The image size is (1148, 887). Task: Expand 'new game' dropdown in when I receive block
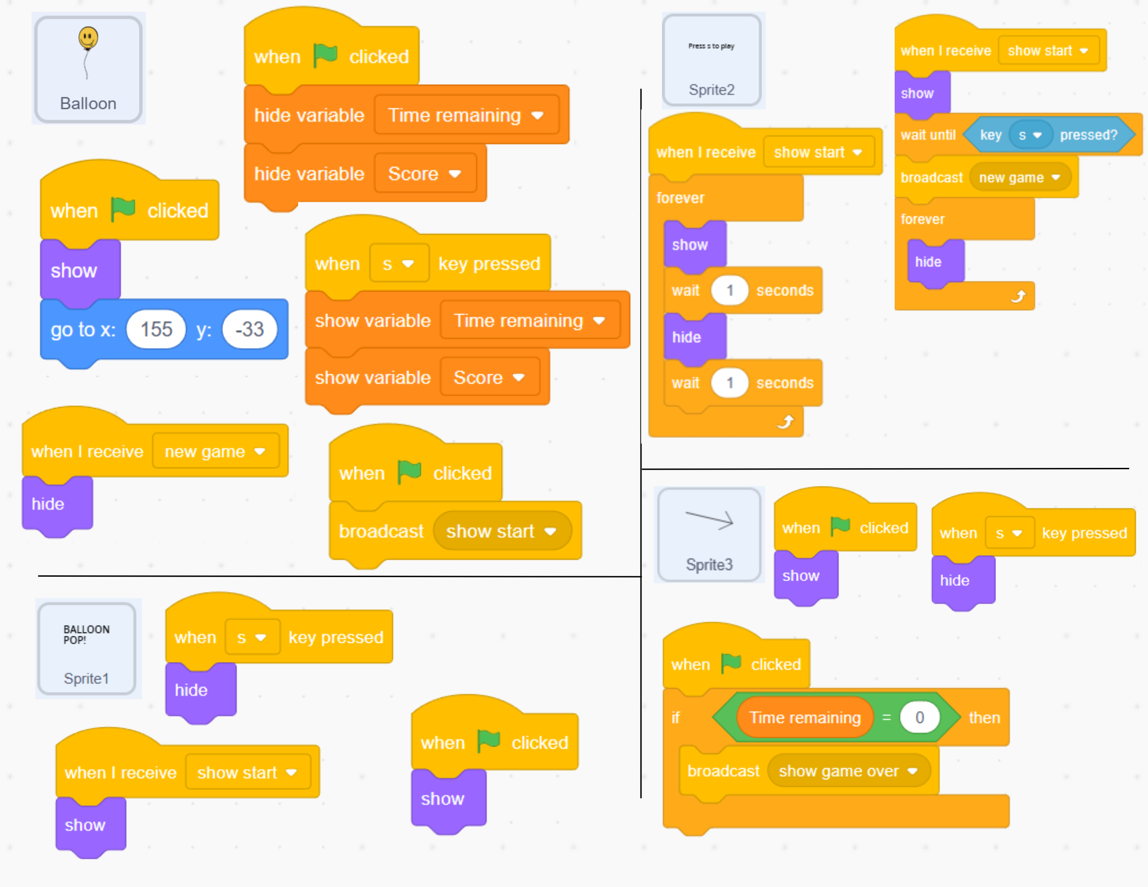coord(259,451)
